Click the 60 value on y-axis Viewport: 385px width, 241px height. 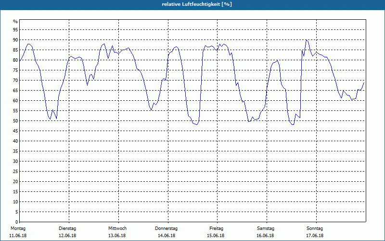[x=15, y=101]
